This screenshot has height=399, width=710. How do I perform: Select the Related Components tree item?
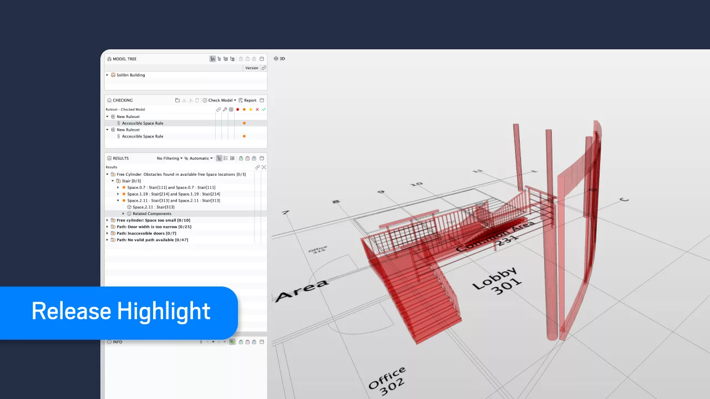click(151, 213)
